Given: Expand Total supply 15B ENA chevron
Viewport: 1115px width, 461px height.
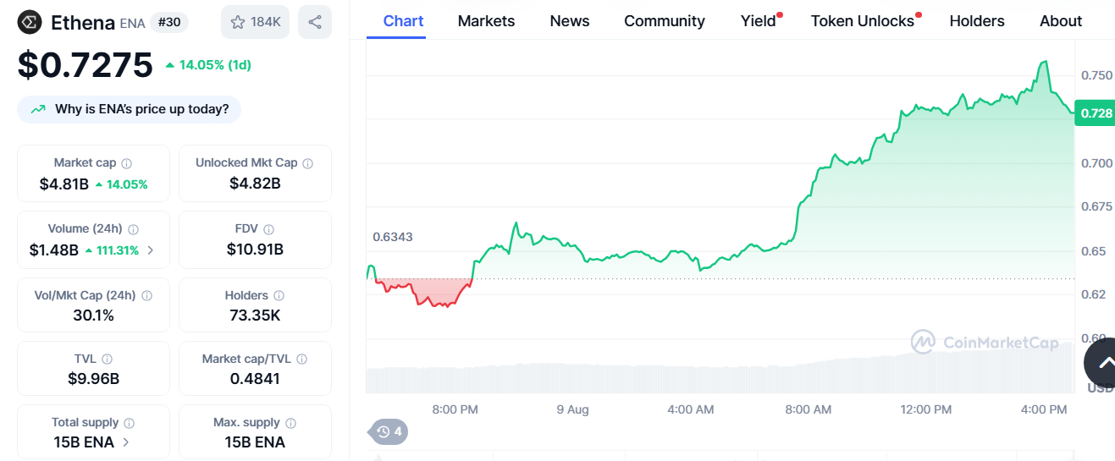Looking at the screenshot, I should 126,442.
